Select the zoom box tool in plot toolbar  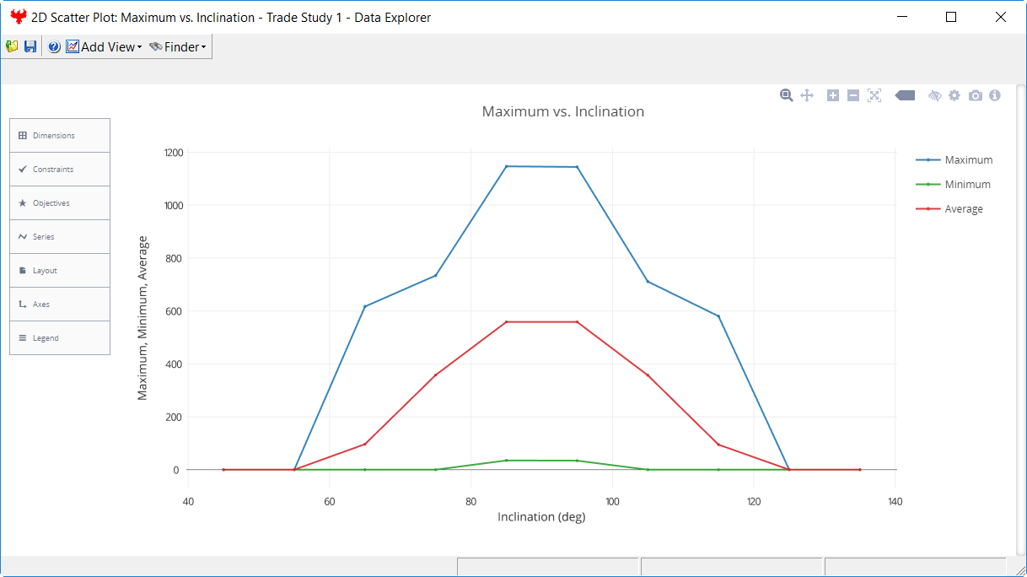click(x=786, y=95)
